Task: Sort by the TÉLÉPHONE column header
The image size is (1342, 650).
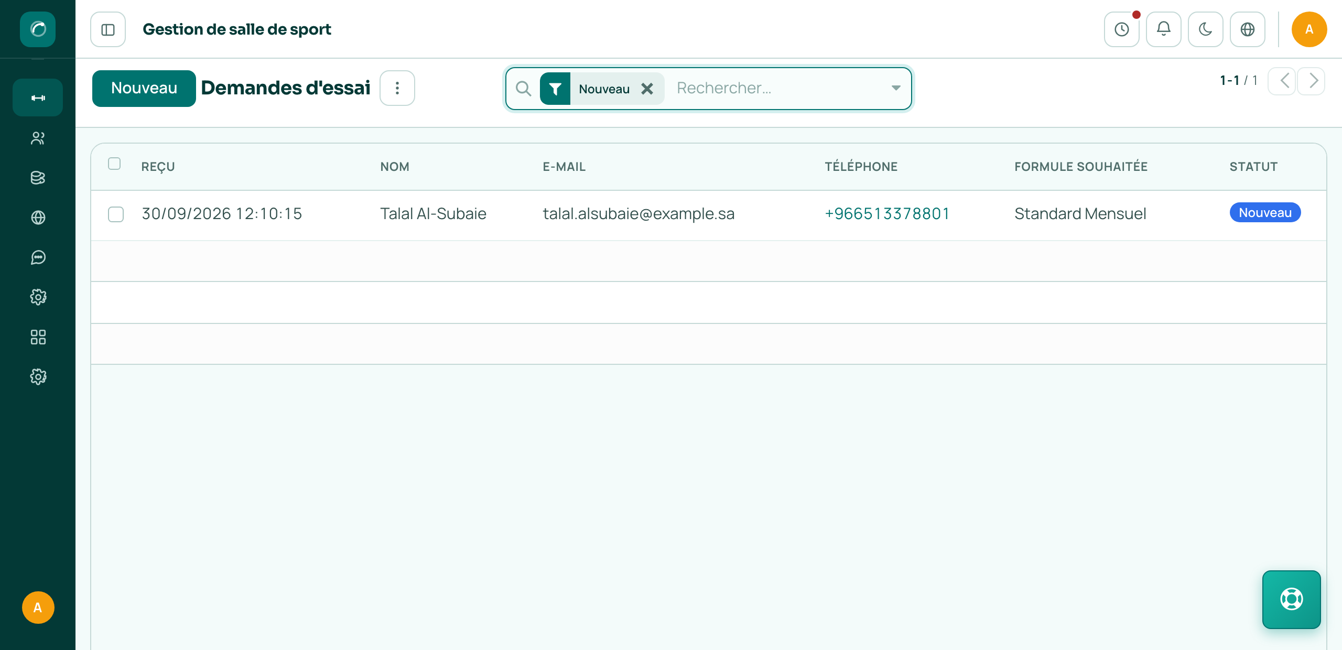Action: pos(861,167)
